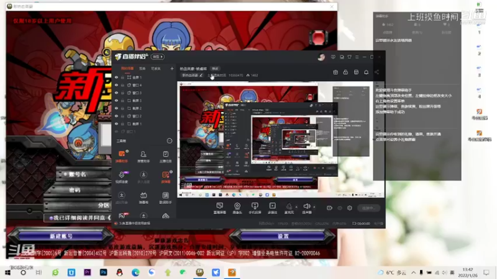The image size is (497, 279).
Task: Hide the 窗口 3 source with eye icon
Action: click(116, 92)
